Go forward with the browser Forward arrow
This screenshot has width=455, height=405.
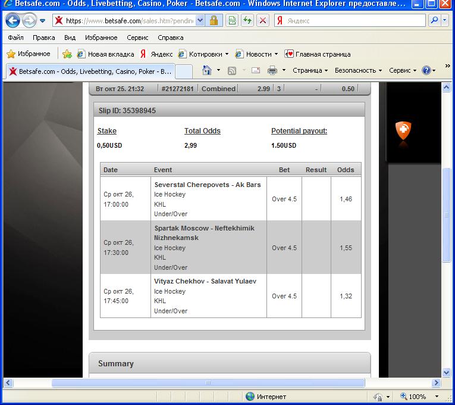(29, 21)
